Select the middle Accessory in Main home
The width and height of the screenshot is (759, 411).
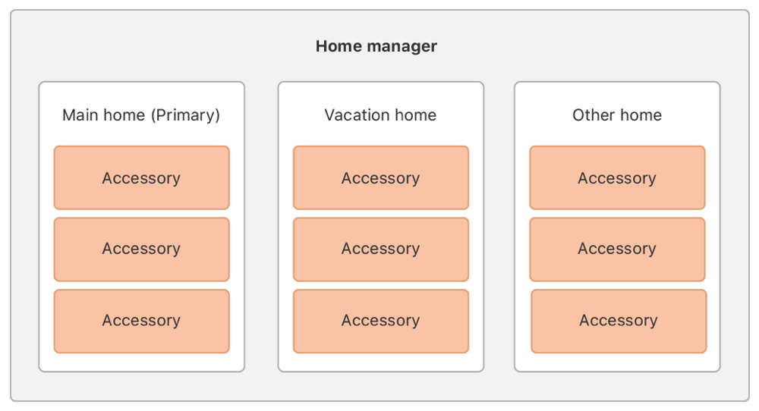(x=141, y=249)
